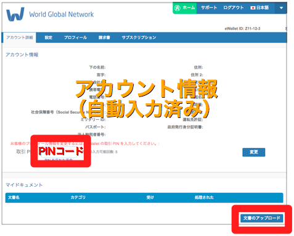Click the アカウント情報 section heading
This screenshot has width=294, height=236.
click(22, 55)
